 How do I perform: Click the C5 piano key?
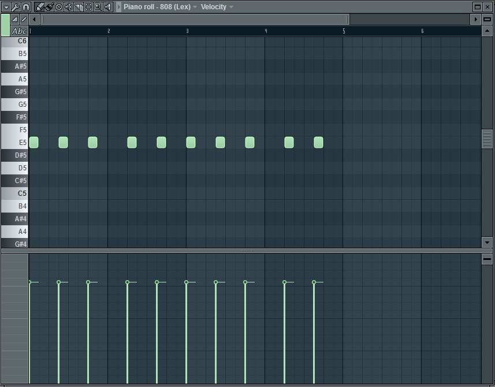tap(14, 193)
